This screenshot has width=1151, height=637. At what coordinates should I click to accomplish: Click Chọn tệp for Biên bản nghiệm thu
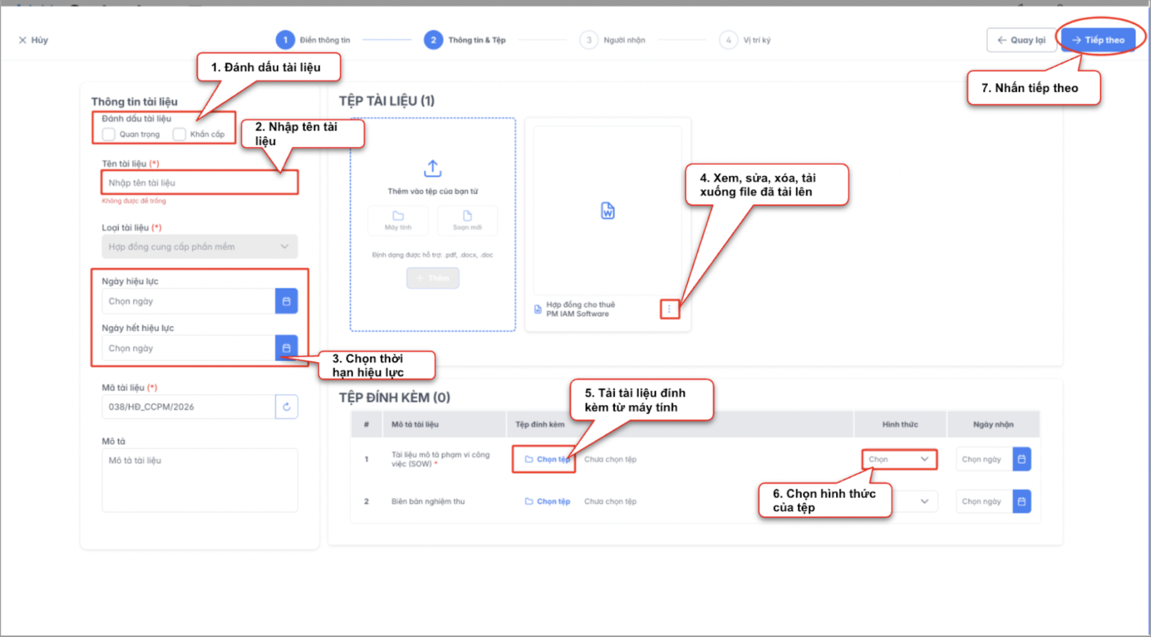click(x=547, y=502)
